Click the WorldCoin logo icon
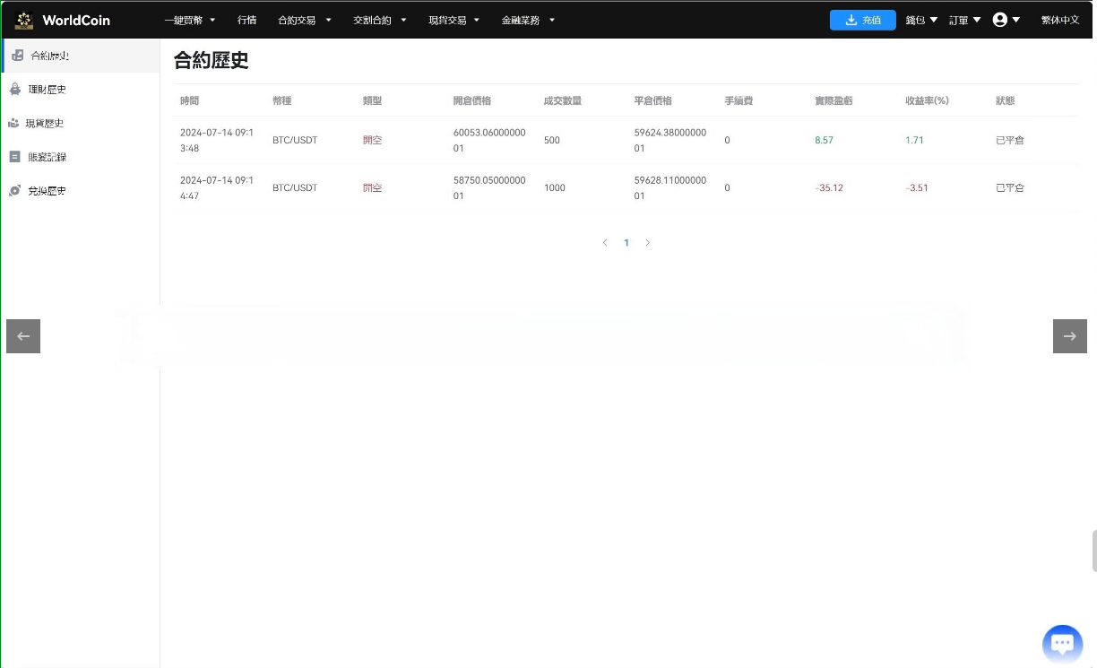1097x668 pixels. 24,20
